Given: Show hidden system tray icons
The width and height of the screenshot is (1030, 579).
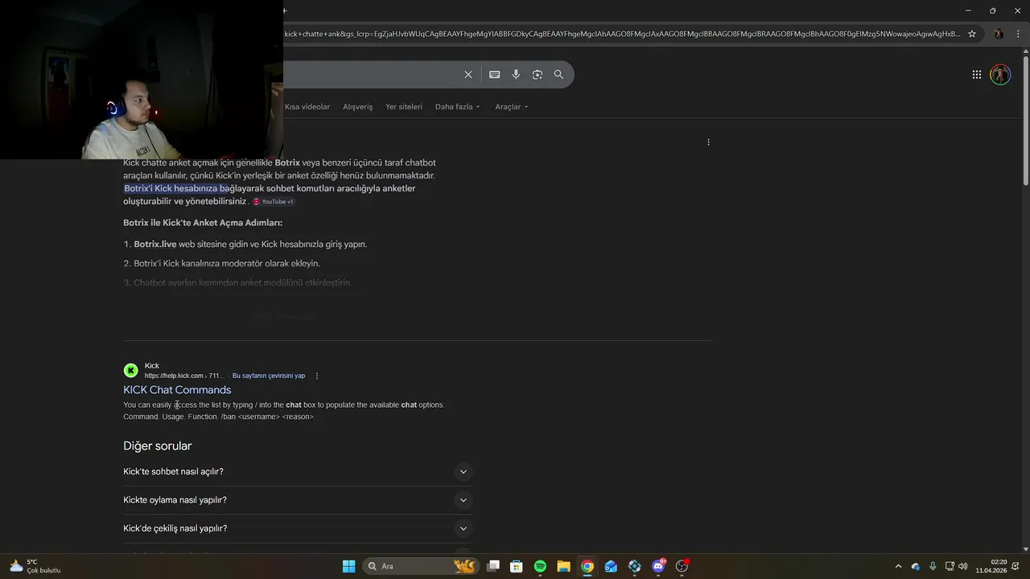Looking at the screenshot, I should [898, 566].
